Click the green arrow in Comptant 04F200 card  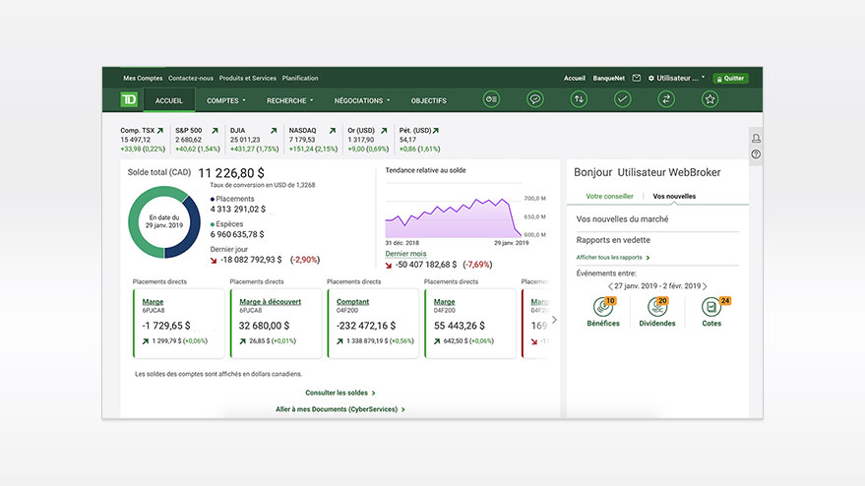coord(340,341)
